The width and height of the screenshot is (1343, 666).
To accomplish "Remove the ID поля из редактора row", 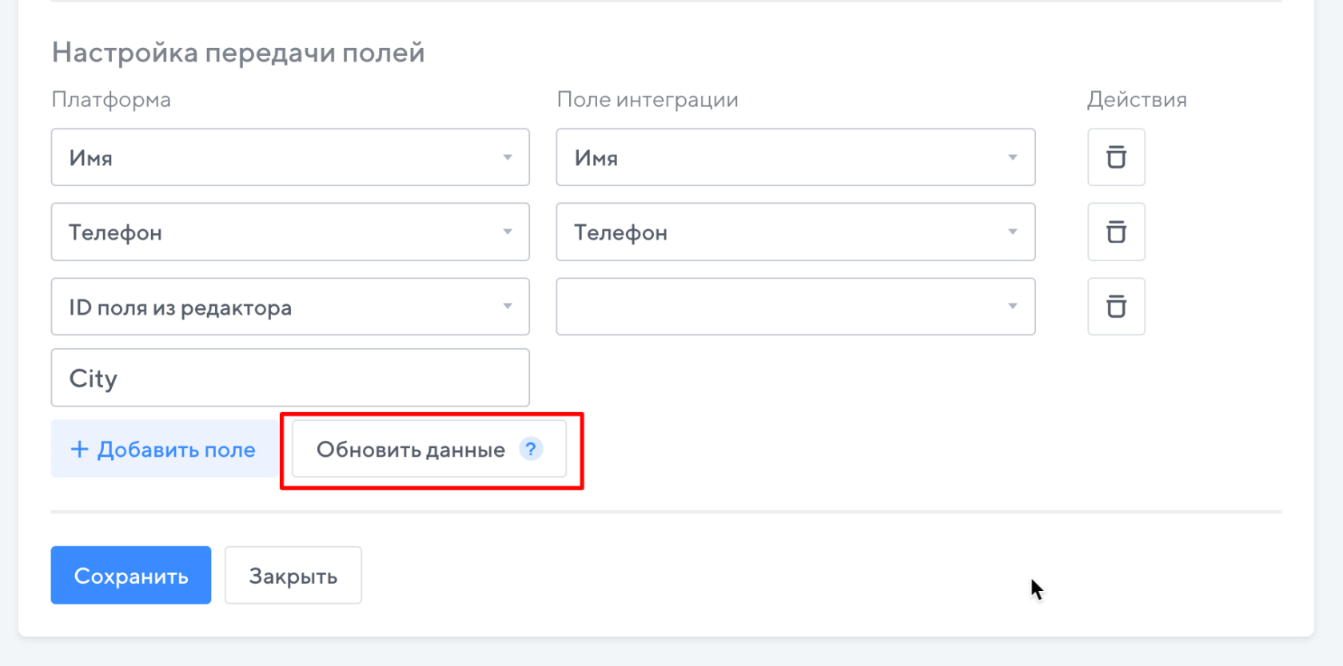I will (1116, 307).
